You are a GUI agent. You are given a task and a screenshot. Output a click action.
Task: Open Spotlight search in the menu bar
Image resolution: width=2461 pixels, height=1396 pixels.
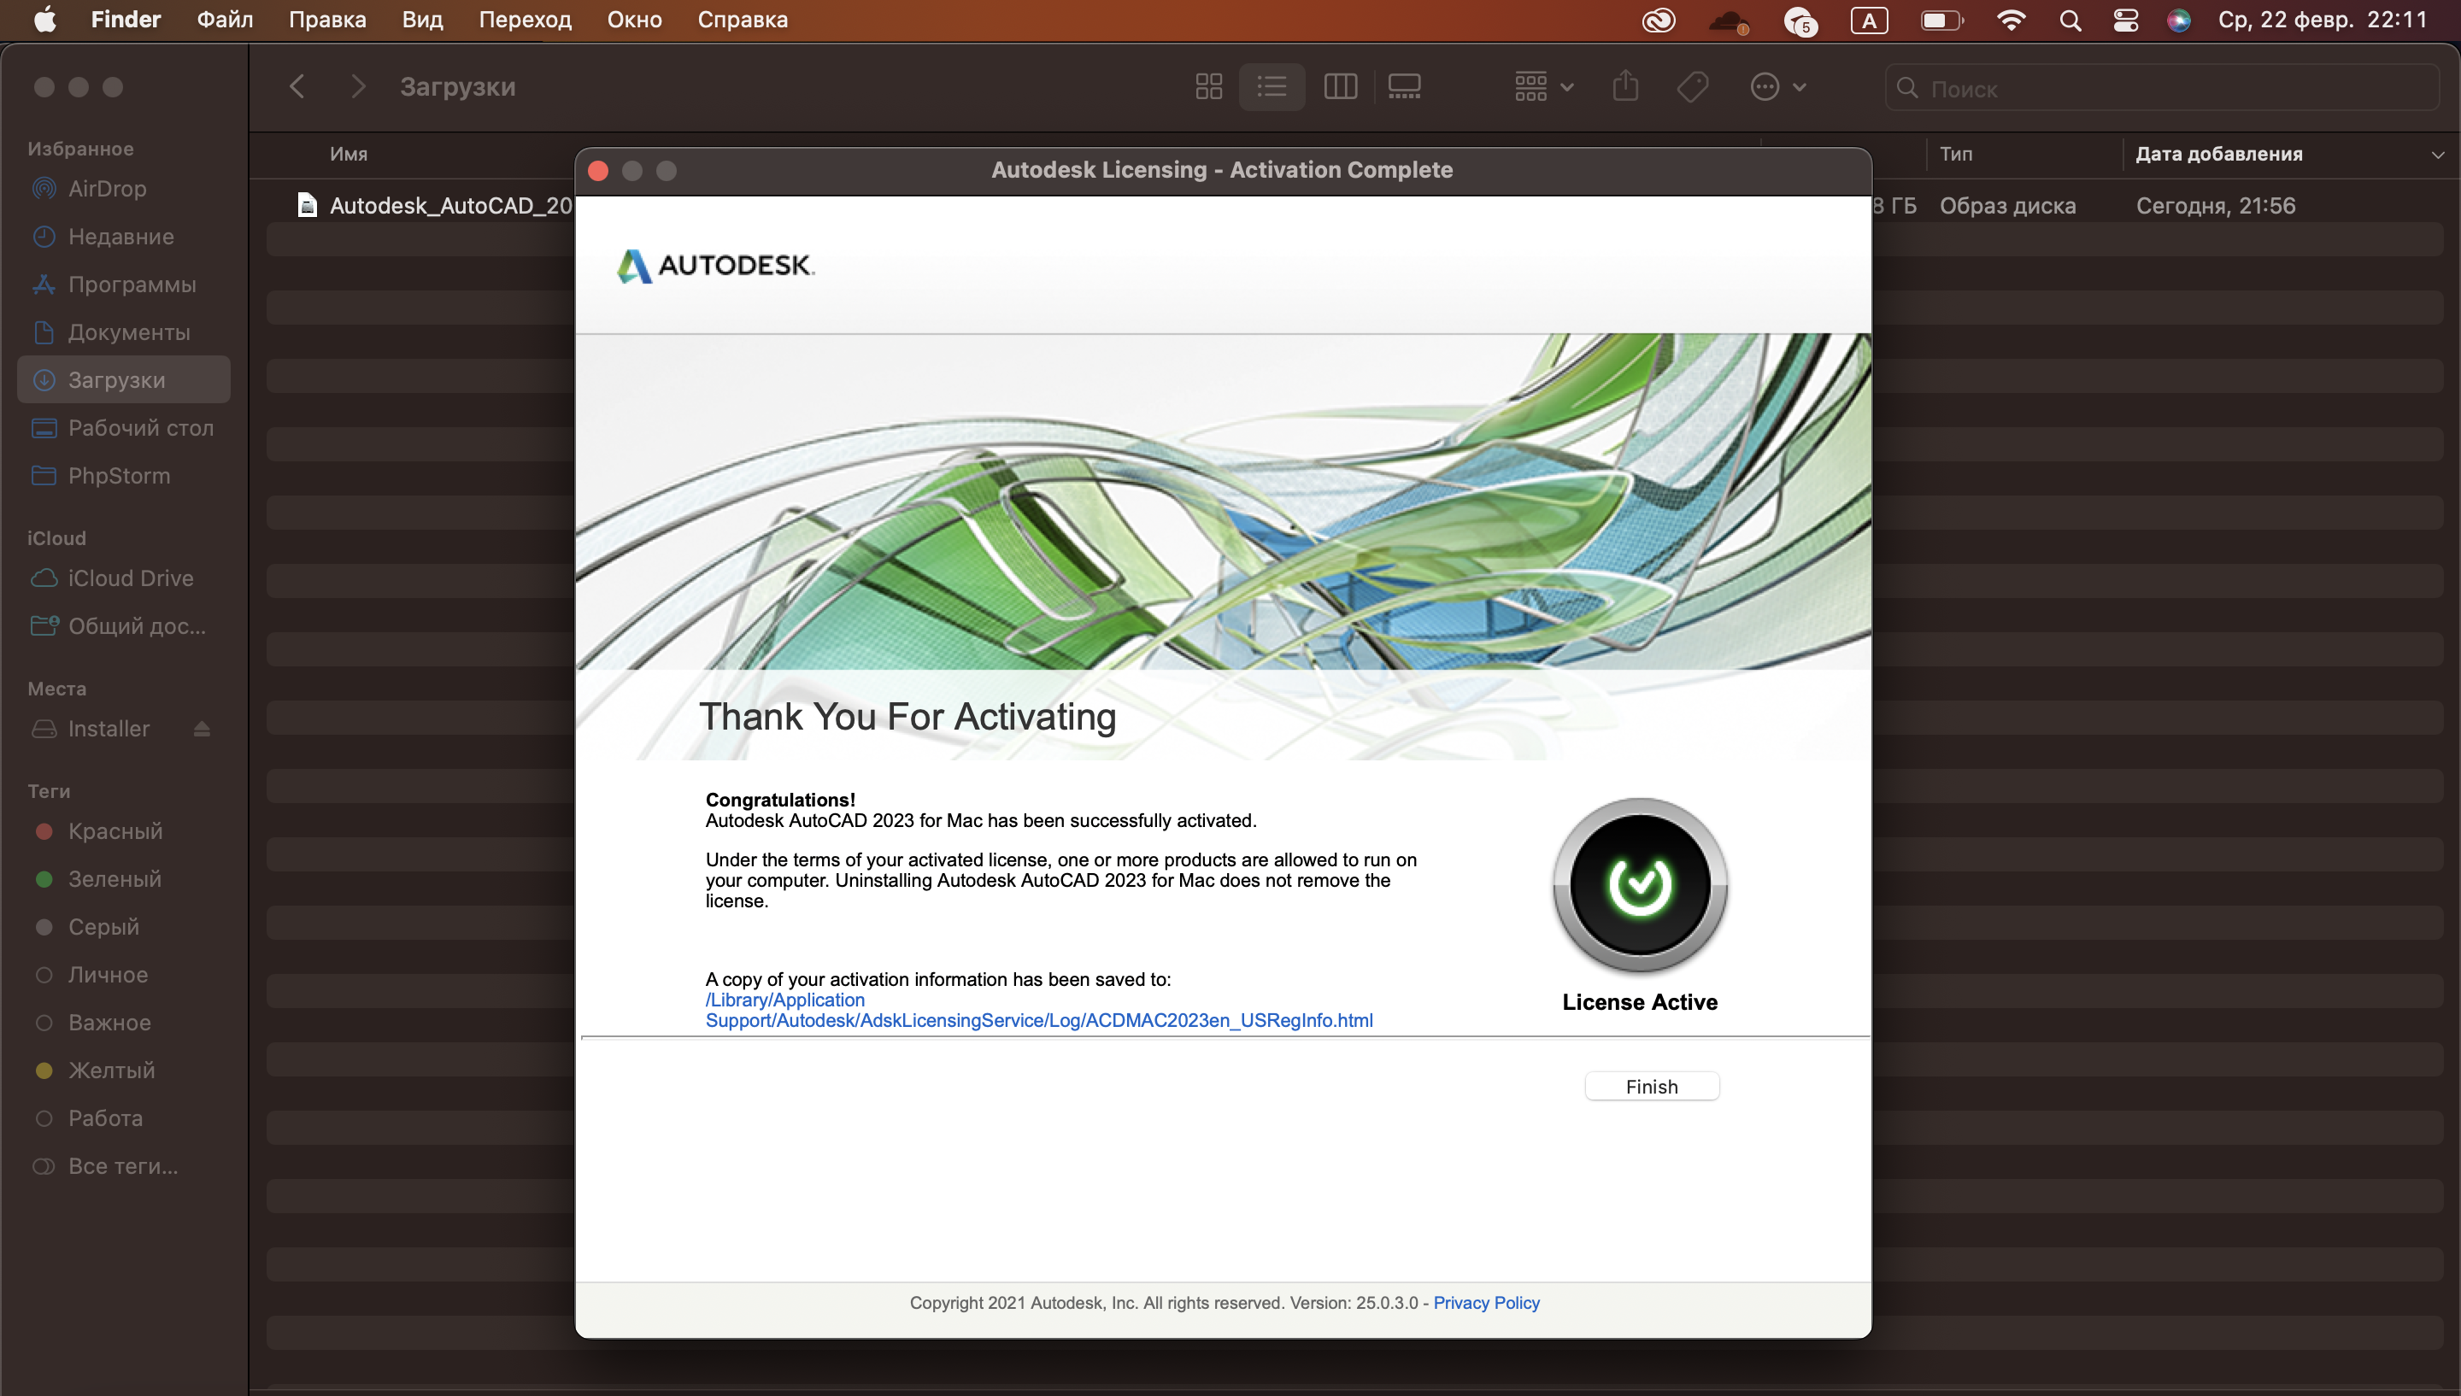click(2070, 21)
